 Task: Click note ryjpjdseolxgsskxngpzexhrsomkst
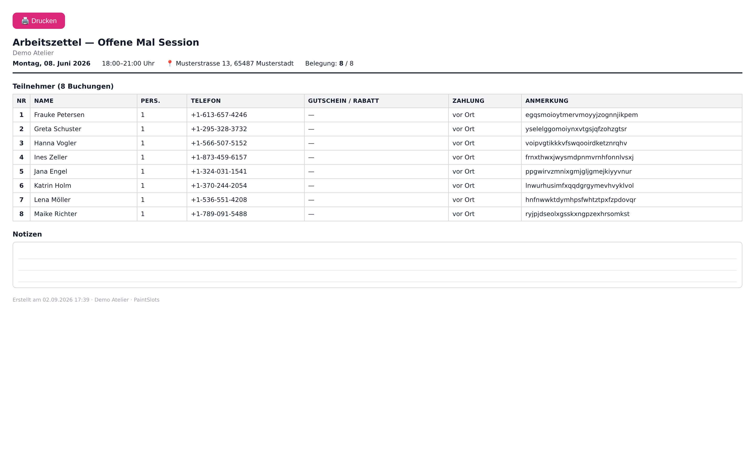[x=577, y=214]
